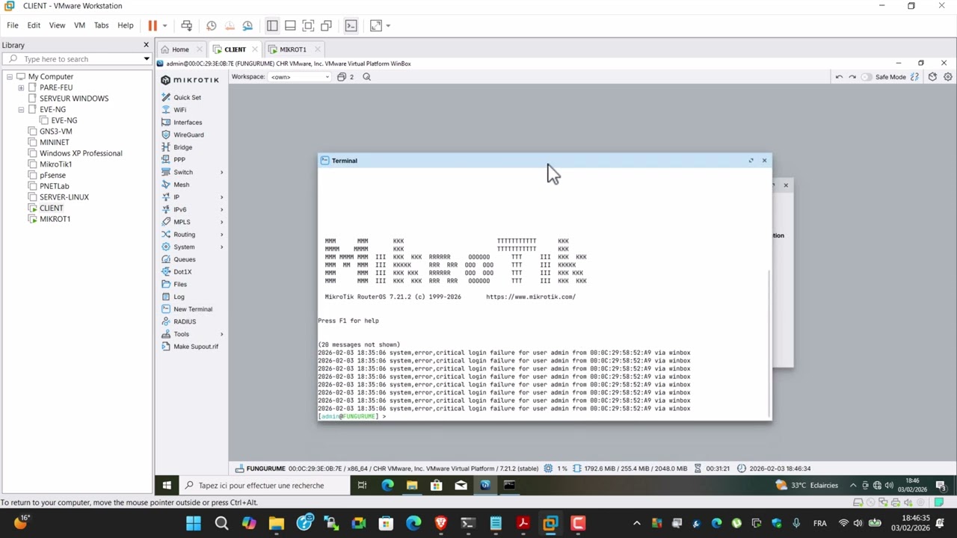Viewport: 957px width, 538px height.
Task: Open WinBox settings gear icon
Action: [x=947, y=77]
